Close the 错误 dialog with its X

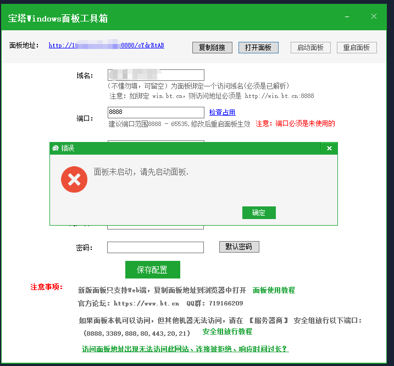click(x=329, y=148)
